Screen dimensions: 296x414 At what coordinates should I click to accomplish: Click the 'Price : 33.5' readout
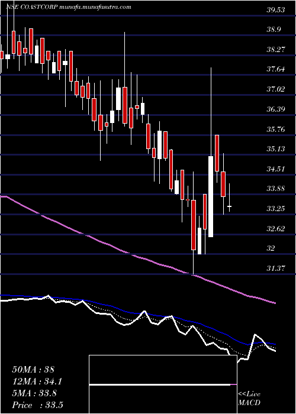[x=37, y=405]
